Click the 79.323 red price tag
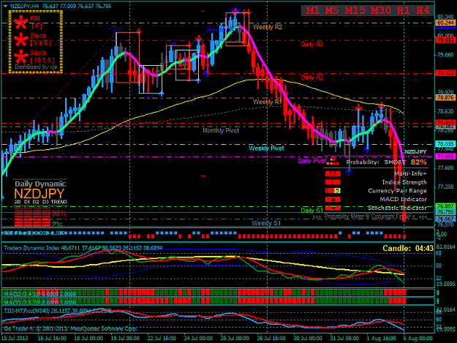The height and width of the screenshot is (343, 457). 445,73
